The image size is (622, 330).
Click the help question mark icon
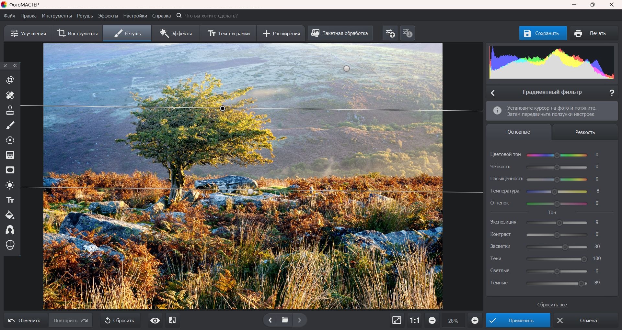[612, 93]
